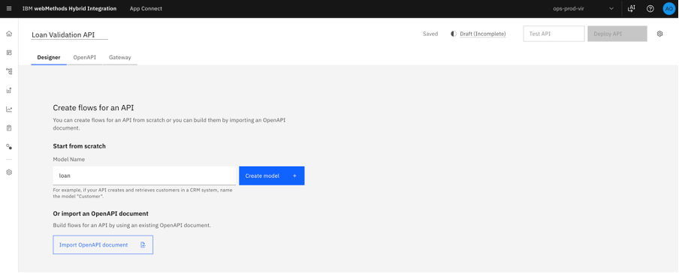Open the AI assistant icon in the header
The image size is (679, 273).
point(632,9)
